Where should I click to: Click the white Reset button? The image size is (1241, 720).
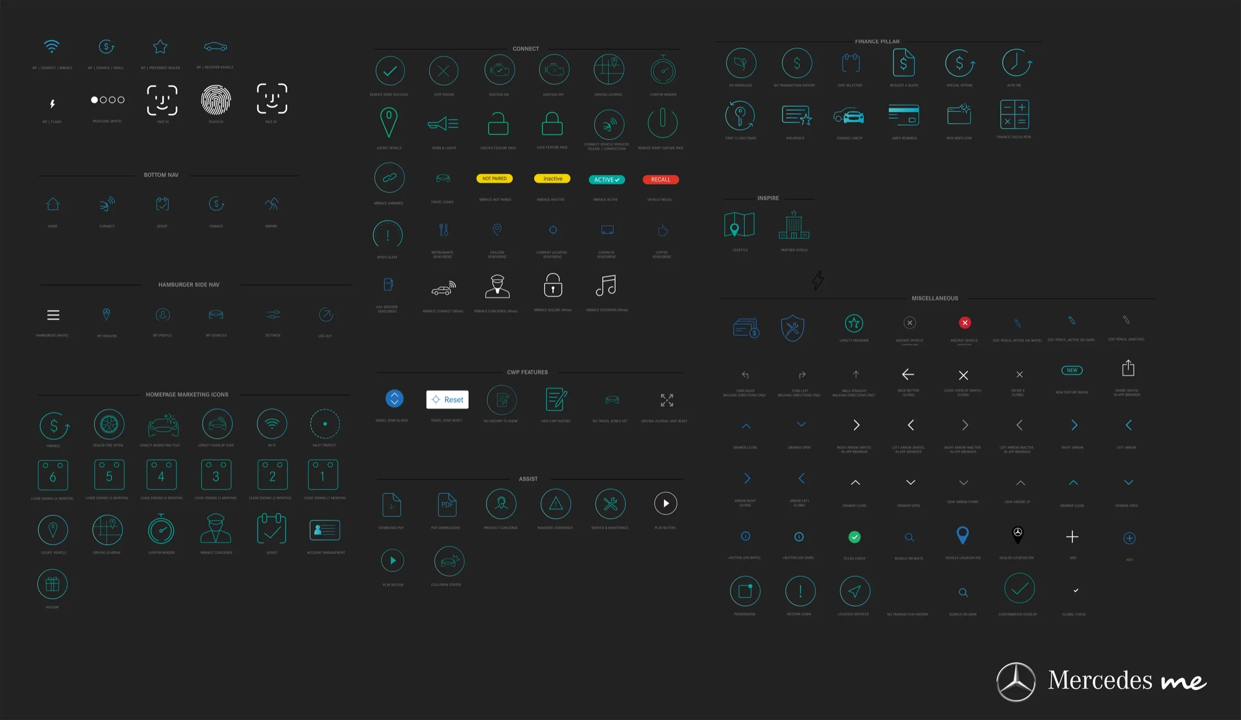(x=447, y=400)
